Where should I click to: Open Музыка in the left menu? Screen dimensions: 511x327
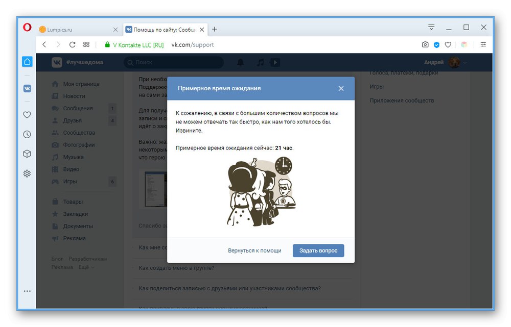68,157
